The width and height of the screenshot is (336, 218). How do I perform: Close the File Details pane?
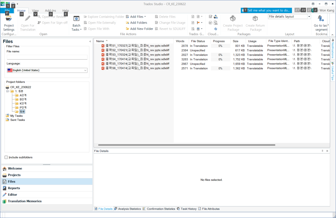tap(327, 151)
